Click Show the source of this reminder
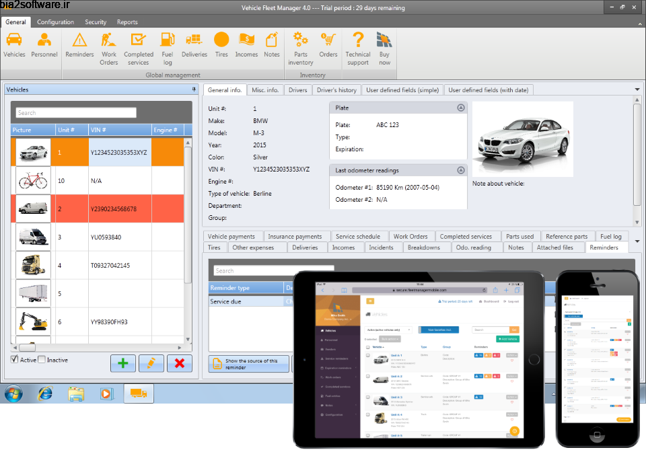 pos(248,363)
